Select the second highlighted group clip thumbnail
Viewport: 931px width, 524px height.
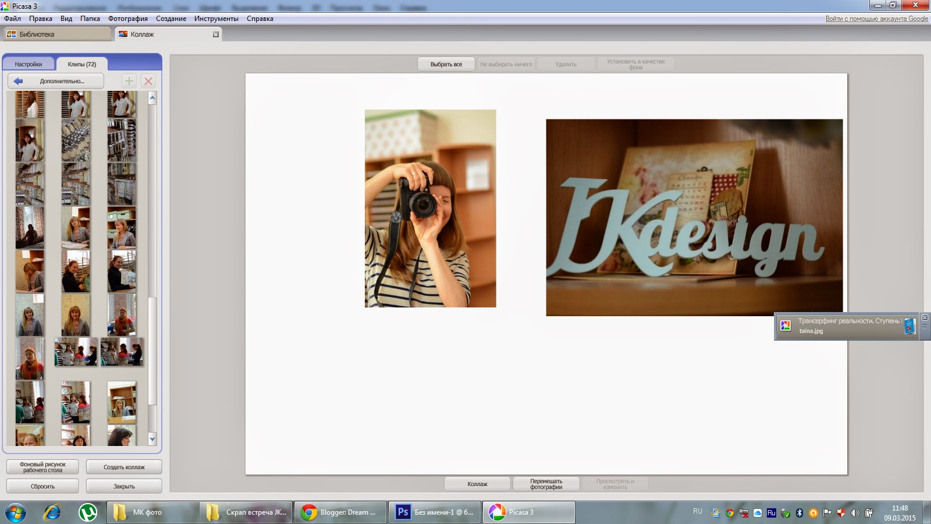[122, 352]
